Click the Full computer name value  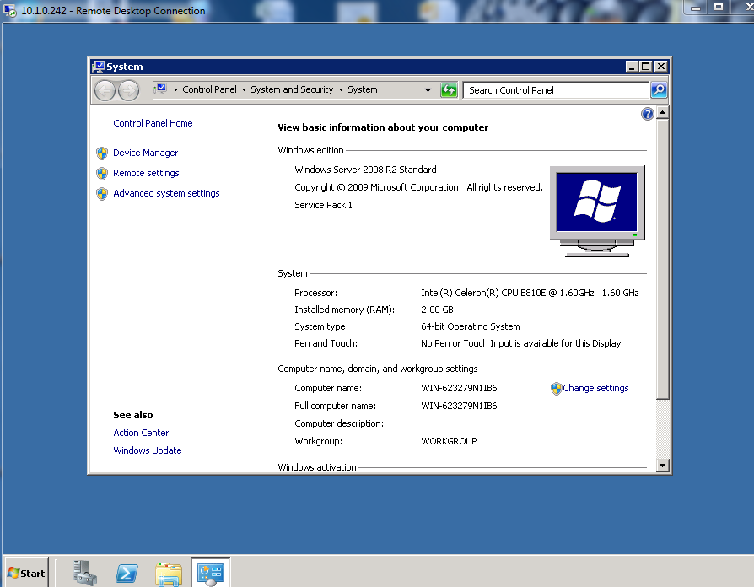point(459,406)
